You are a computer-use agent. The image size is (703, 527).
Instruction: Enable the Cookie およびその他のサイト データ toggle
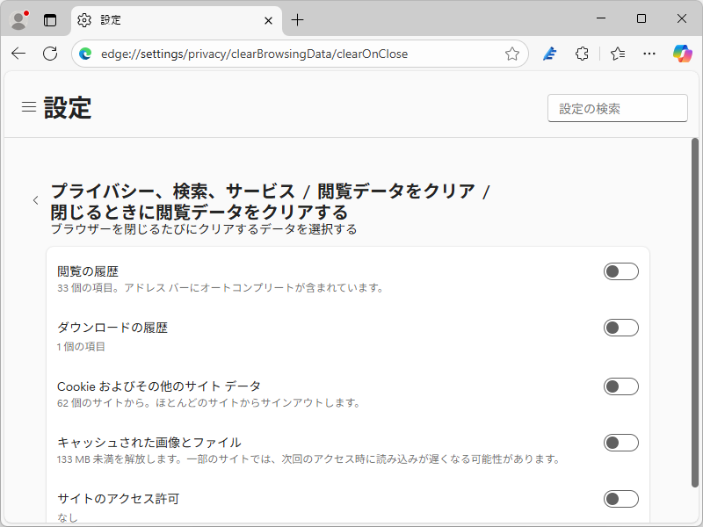click(x=620, y=386)
